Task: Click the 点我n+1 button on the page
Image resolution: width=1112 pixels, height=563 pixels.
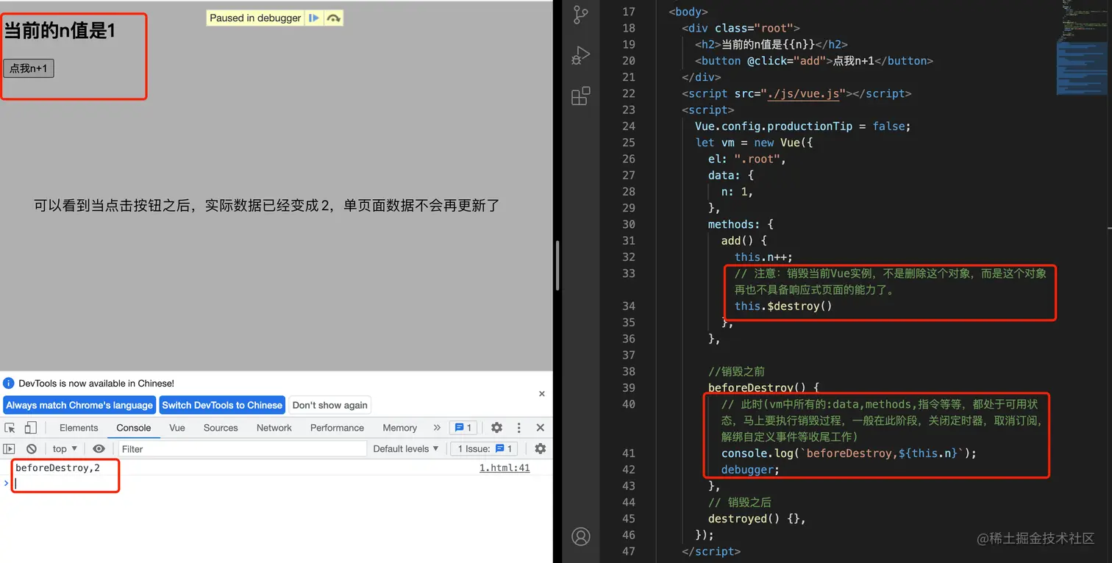Action: coord(29,68)
